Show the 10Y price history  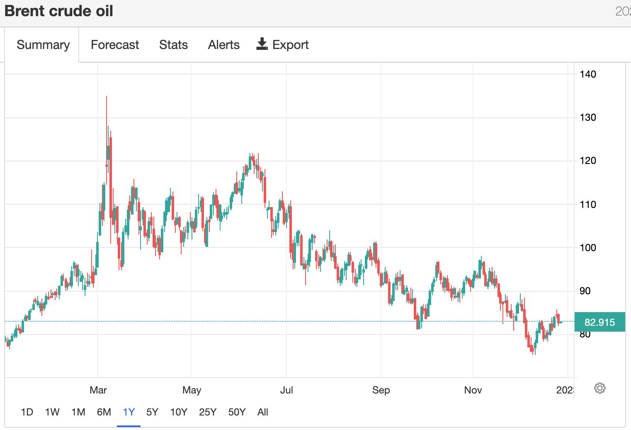pyautogui.click(x=179, y=412)
